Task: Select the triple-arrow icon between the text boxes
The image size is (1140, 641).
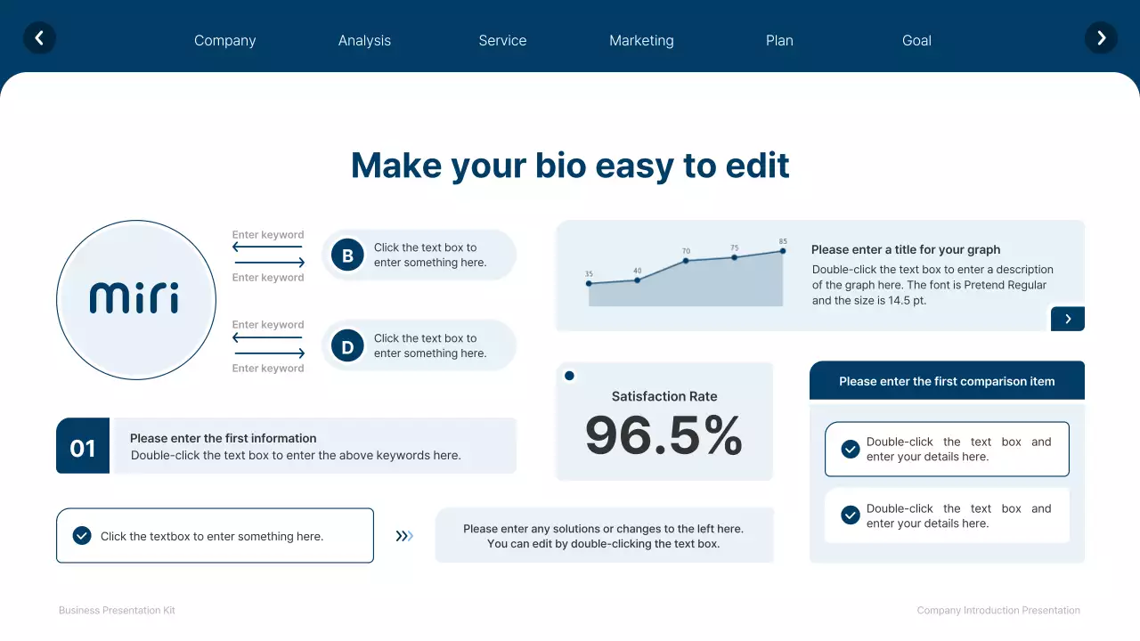Action: point(403,535)
